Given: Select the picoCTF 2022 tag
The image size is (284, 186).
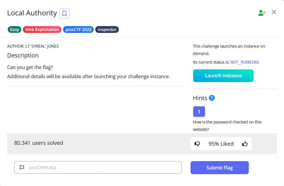Looking at the screenshot, I should 78,30.
